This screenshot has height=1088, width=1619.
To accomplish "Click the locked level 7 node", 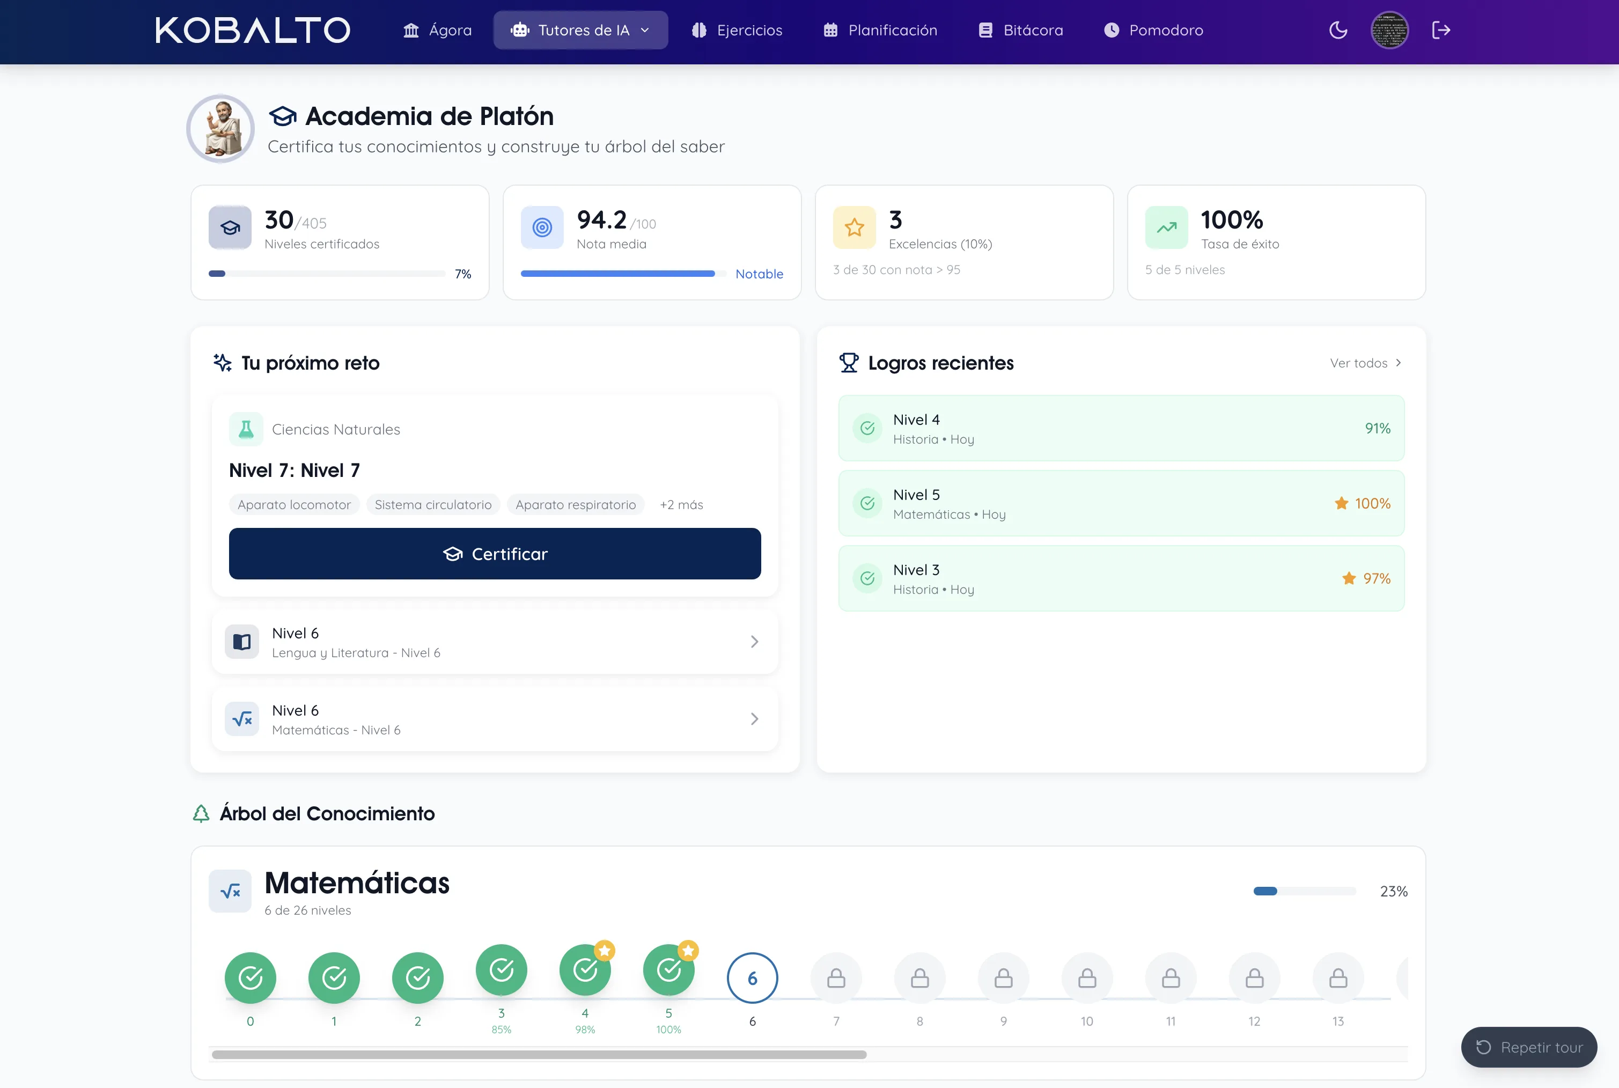I will tap(836, 977).
